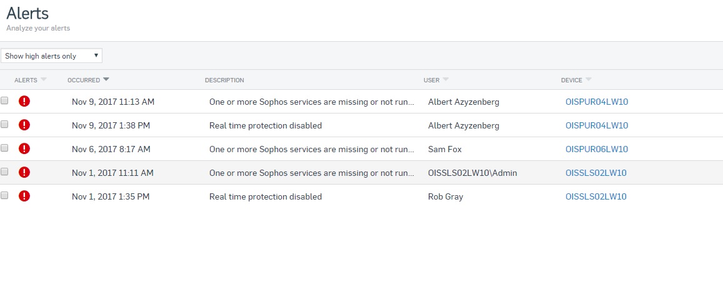Screen dimensions: 723x290
Task: Click the high alert icon beside Nov 9 1:38 PM
Action: click(24, 125)
